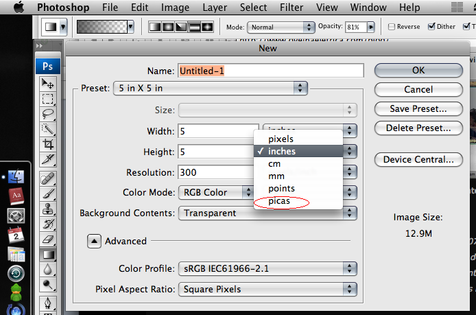
Task: Choose points from the unit list
Action: point(298,189)
